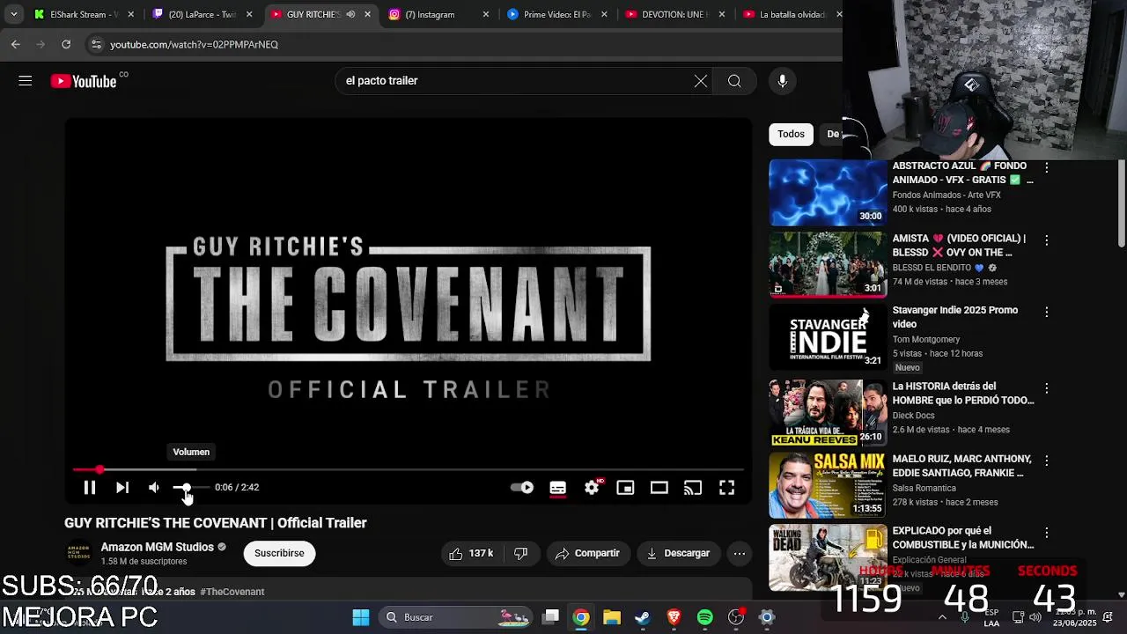Open MAELO RUIZ, MARC ANTHONY salsa mix title
Screen dimensions: 1127x634
click(x=961, y=466)
